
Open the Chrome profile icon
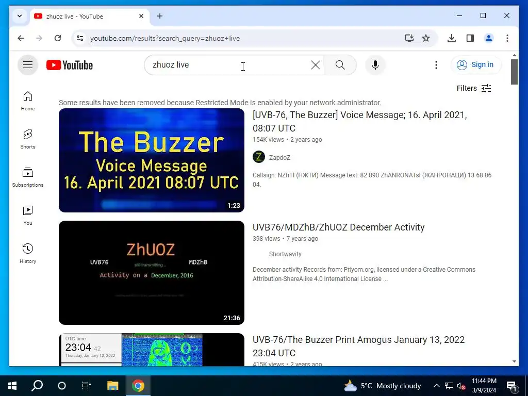pos(489,38)
